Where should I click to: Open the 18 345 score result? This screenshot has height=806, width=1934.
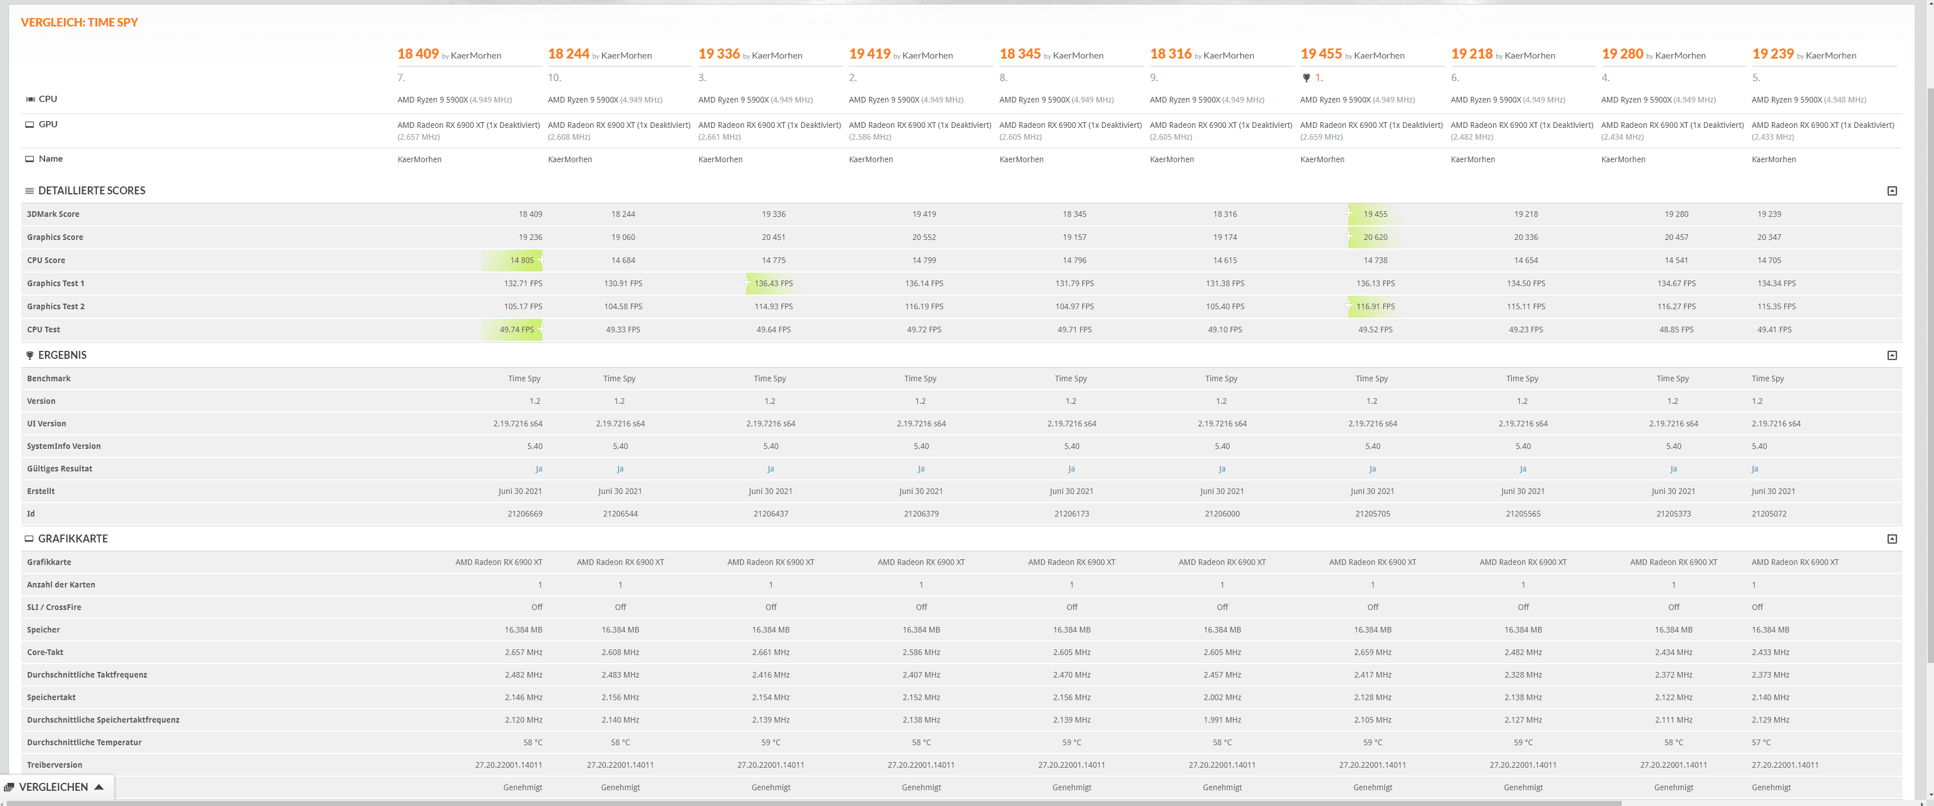(x=1020, y=54)
